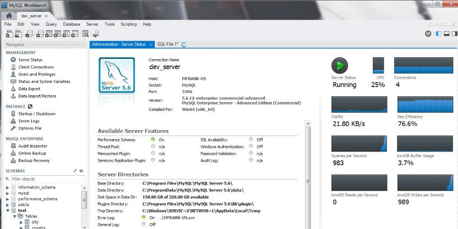458x229 pixels.
Task: Open the File menu
Action: [8, 24]
